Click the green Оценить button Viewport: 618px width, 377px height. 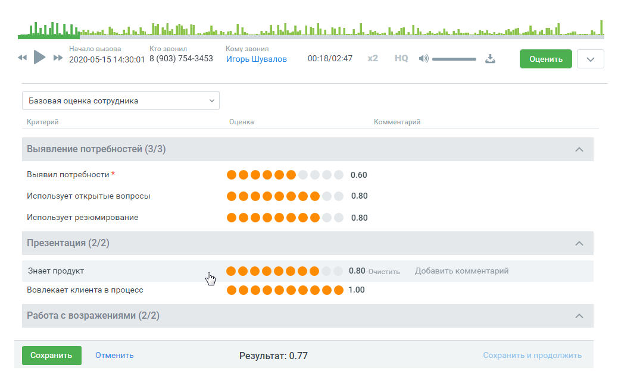[x=545, y=59]
